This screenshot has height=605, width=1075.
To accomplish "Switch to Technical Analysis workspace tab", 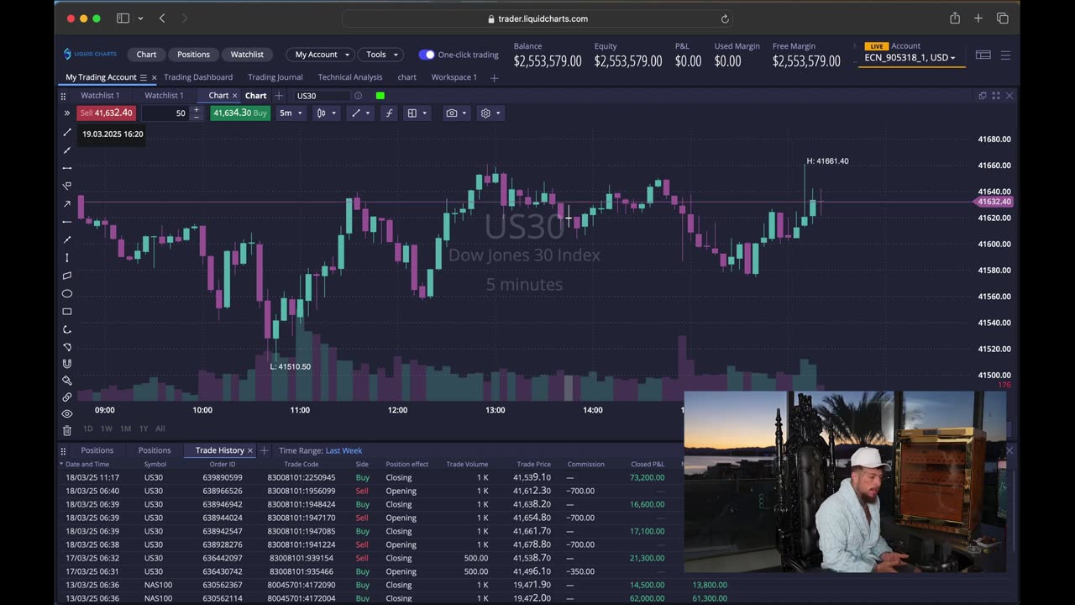I will click(349, 77).
